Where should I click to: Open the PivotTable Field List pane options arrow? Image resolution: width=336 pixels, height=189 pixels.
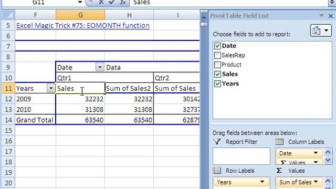pyautogui.click(x=321, y=16)
